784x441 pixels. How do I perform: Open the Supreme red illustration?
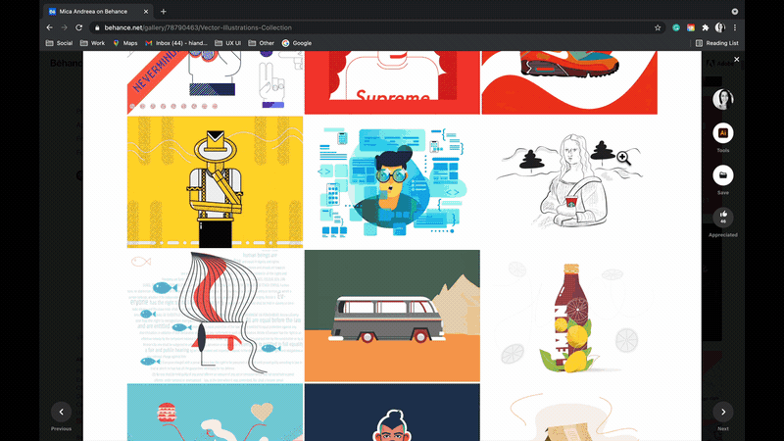tap(392, 82)
